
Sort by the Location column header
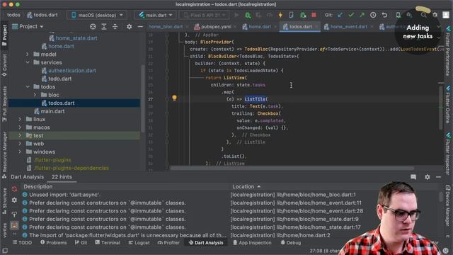[246, 187]
